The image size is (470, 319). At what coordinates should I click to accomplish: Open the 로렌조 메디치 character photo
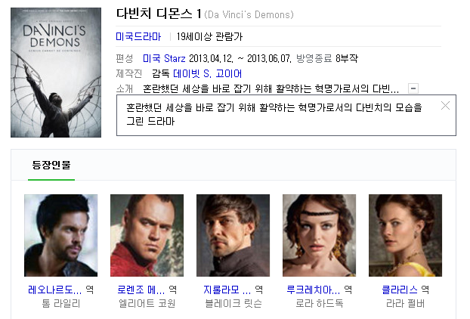point(147,235)
